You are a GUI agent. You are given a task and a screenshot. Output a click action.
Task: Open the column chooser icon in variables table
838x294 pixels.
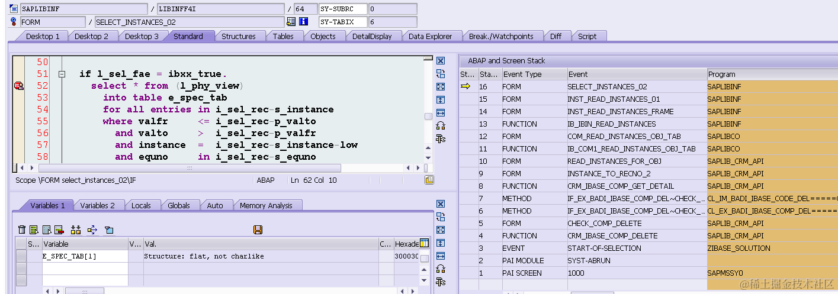pyautogui.click(x=424, y=243)
